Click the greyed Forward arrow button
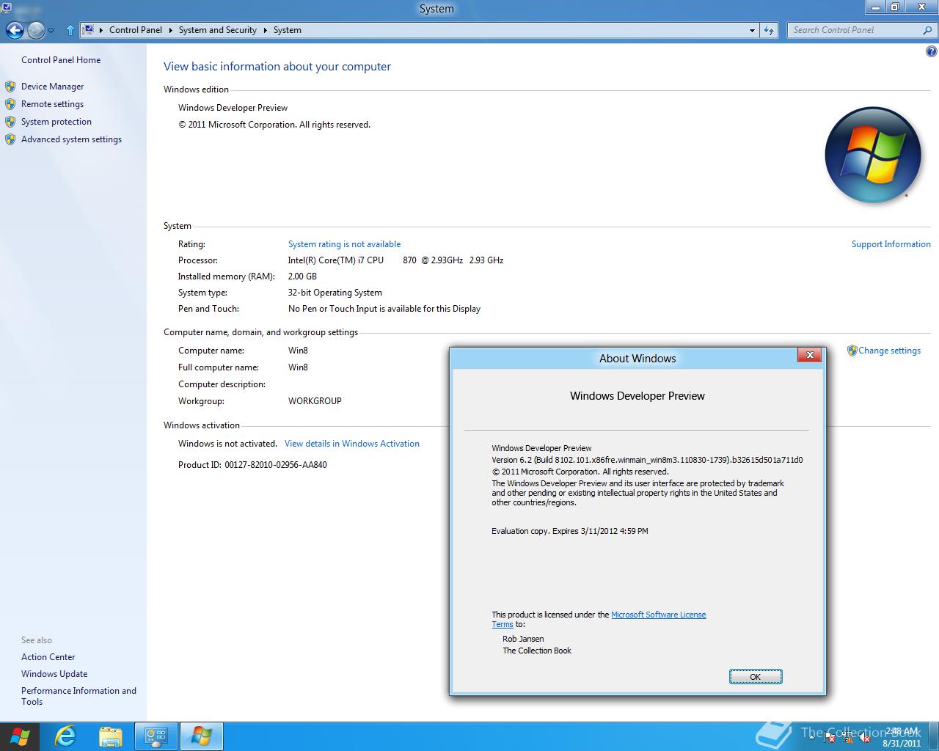Screen dimensions: 939x751 click(36, 30)
